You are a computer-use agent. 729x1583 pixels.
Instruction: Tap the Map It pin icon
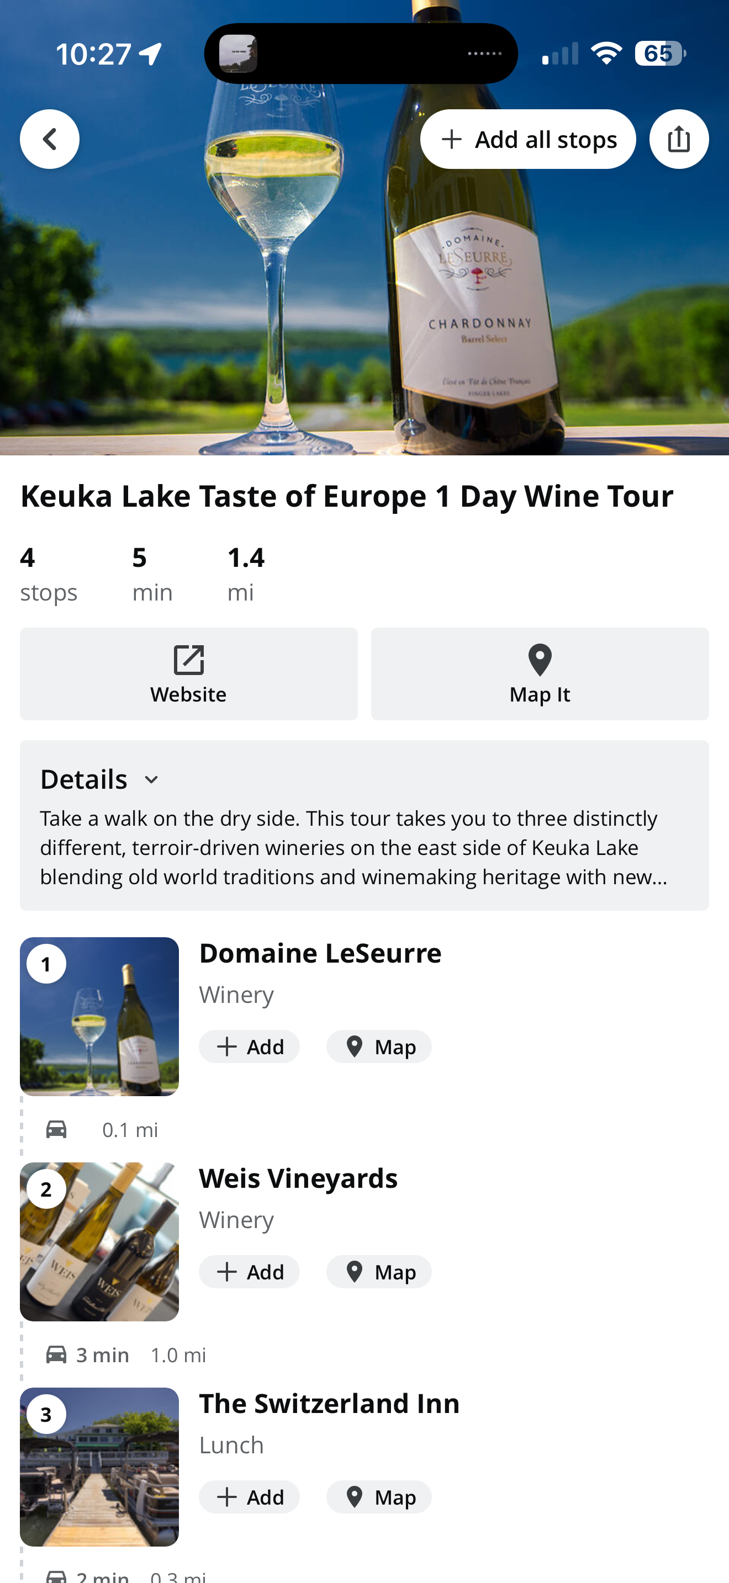540,660
